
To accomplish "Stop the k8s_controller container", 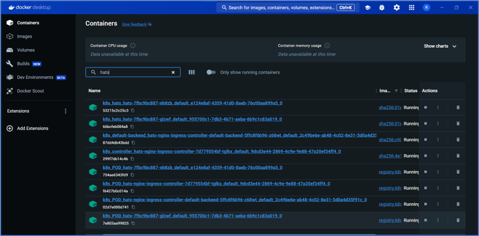I will [426, 155].
